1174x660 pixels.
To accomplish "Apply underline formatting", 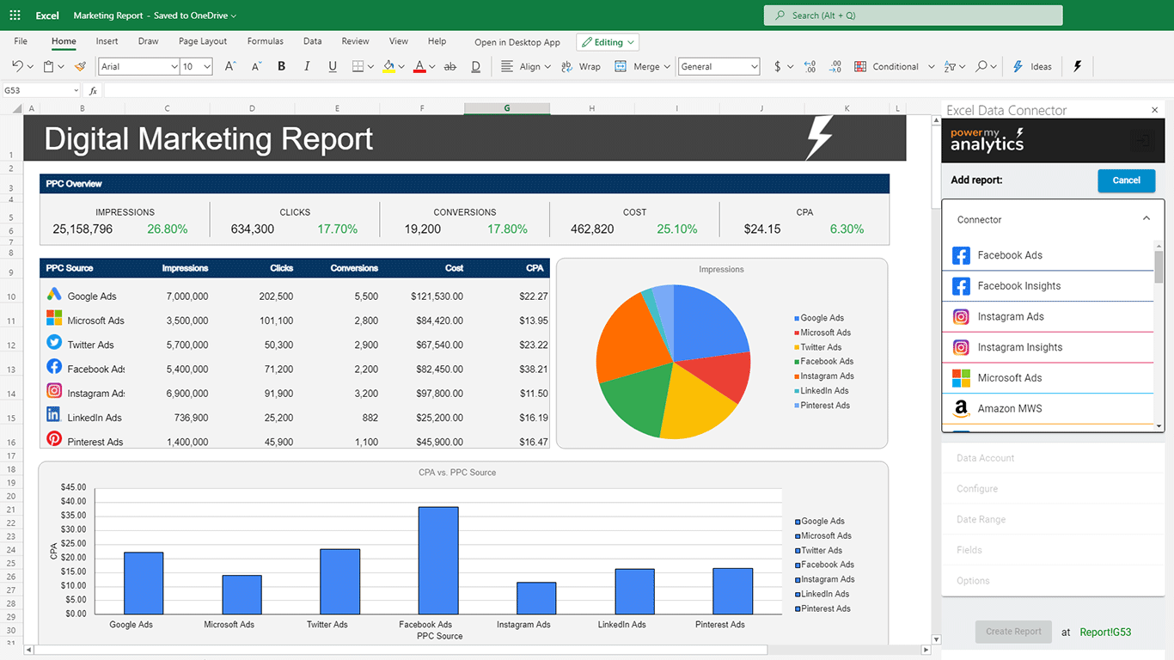I will 333,66.
